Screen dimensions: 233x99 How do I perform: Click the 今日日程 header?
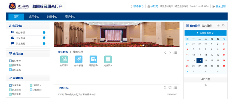pos(205,79)
